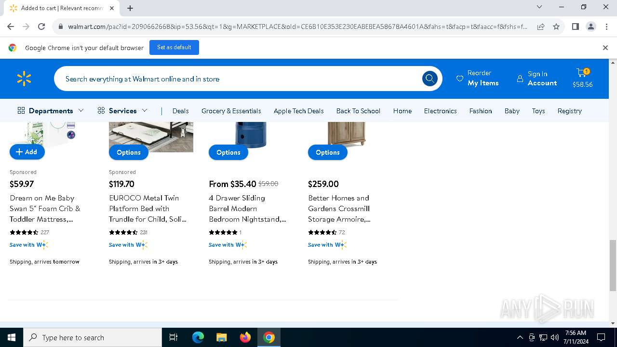Dismiss the default browser notification bar
This screenshot has width=617, height=347.
point(605,48)
